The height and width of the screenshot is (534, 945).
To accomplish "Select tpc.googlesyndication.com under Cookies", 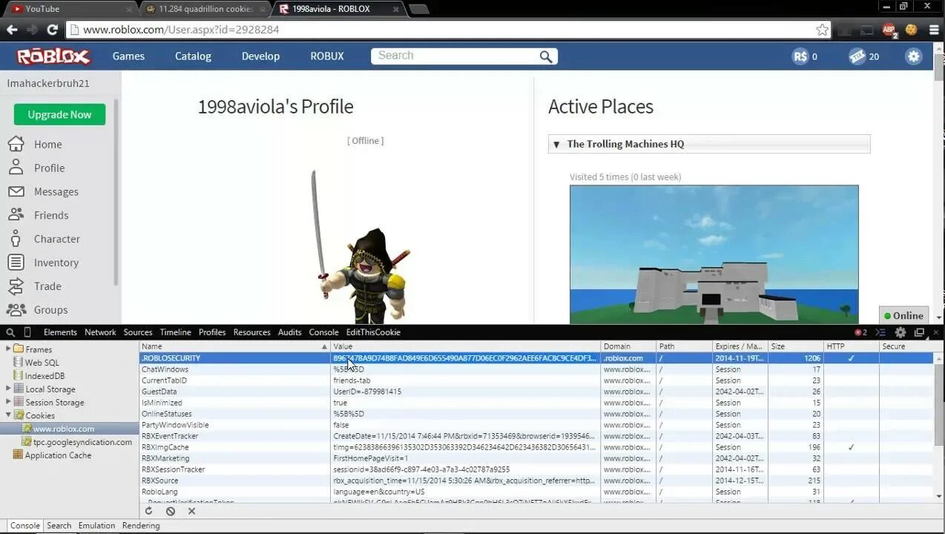I will (x=82, y=442).
